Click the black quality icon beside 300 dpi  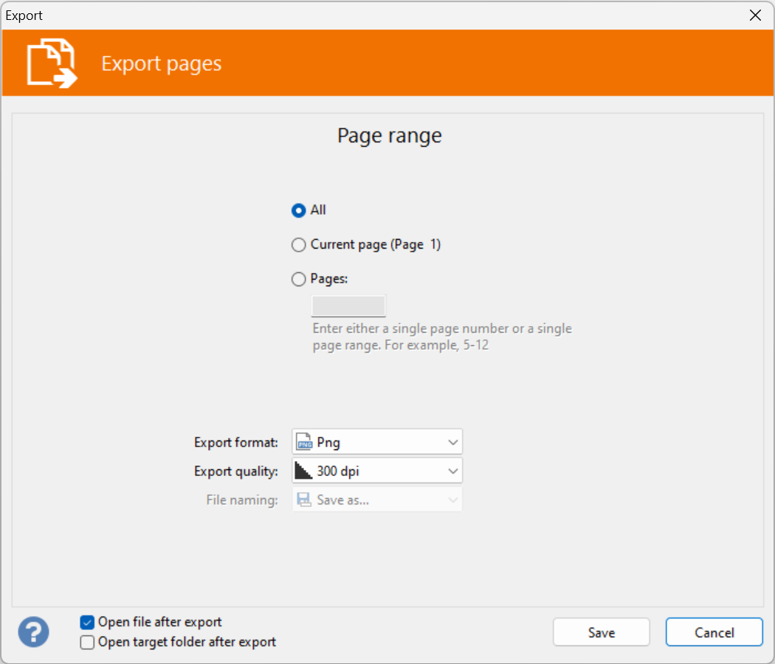tap(303, 471)
